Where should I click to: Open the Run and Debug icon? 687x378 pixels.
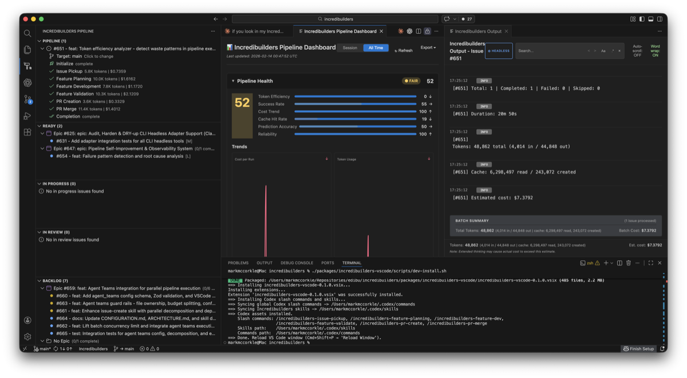(x=27, y=116)
